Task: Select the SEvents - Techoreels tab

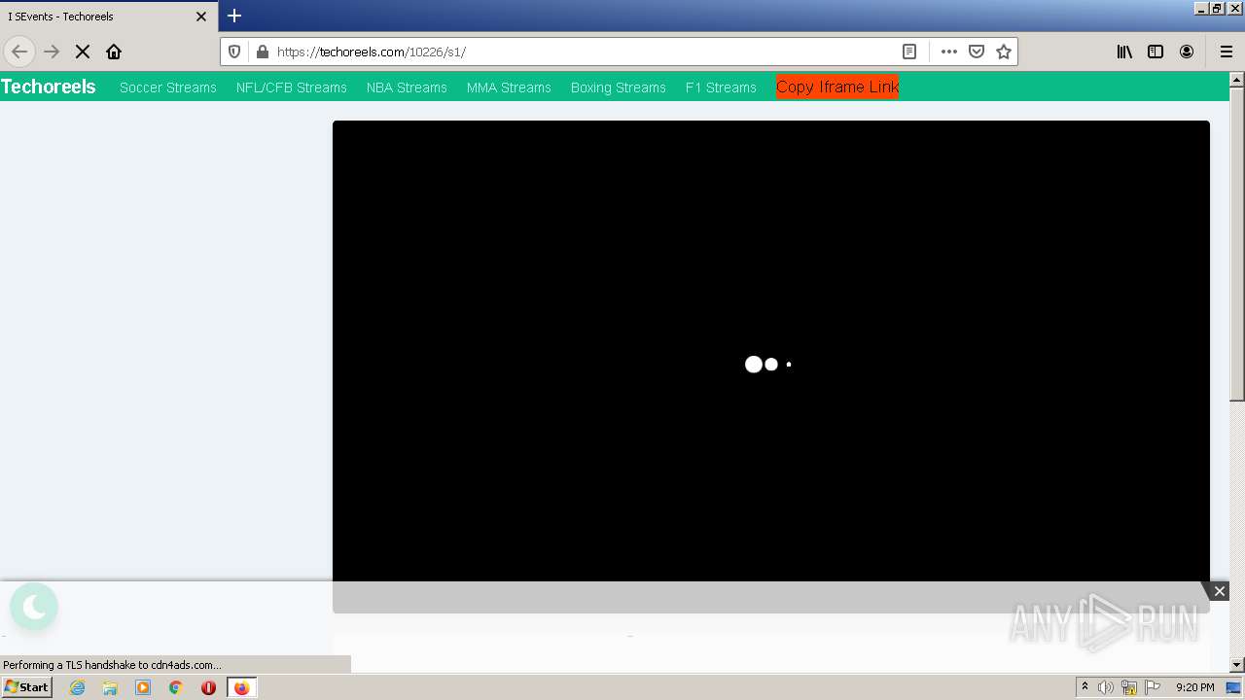Action: click(x=109, y=17)
